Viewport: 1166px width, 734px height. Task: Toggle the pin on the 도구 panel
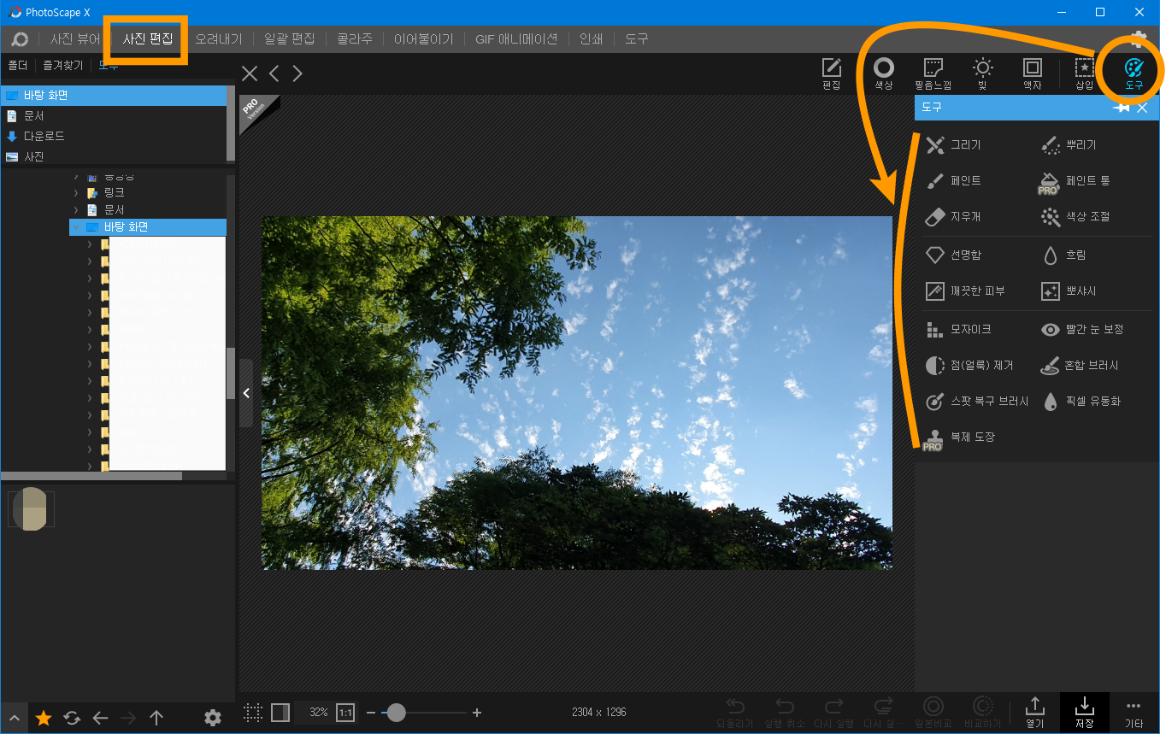point(1120,109)
